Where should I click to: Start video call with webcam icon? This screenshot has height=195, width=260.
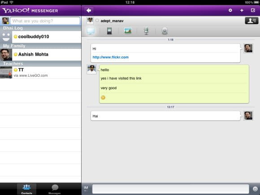point(165,31)
